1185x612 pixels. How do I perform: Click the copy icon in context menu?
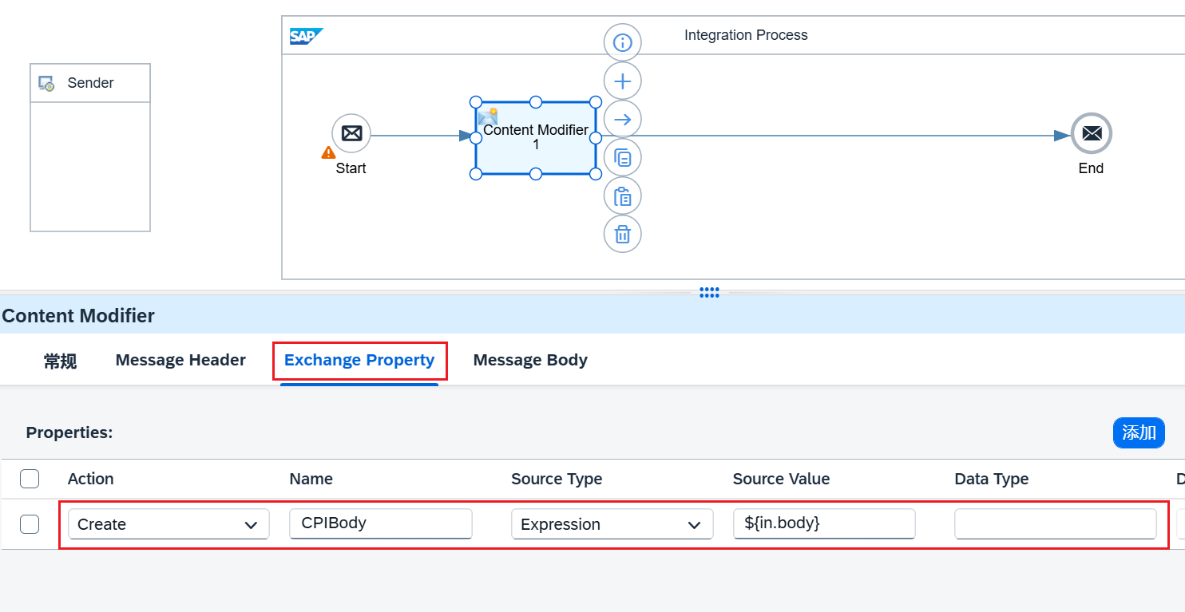click(622, 158)
